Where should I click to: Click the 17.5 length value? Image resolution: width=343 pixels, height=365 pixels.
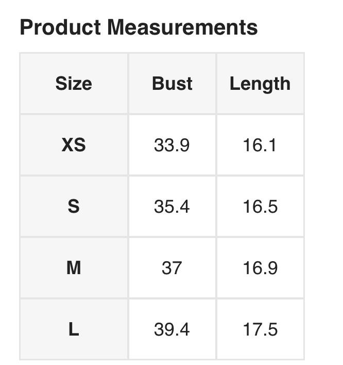[x=260, y=329]
